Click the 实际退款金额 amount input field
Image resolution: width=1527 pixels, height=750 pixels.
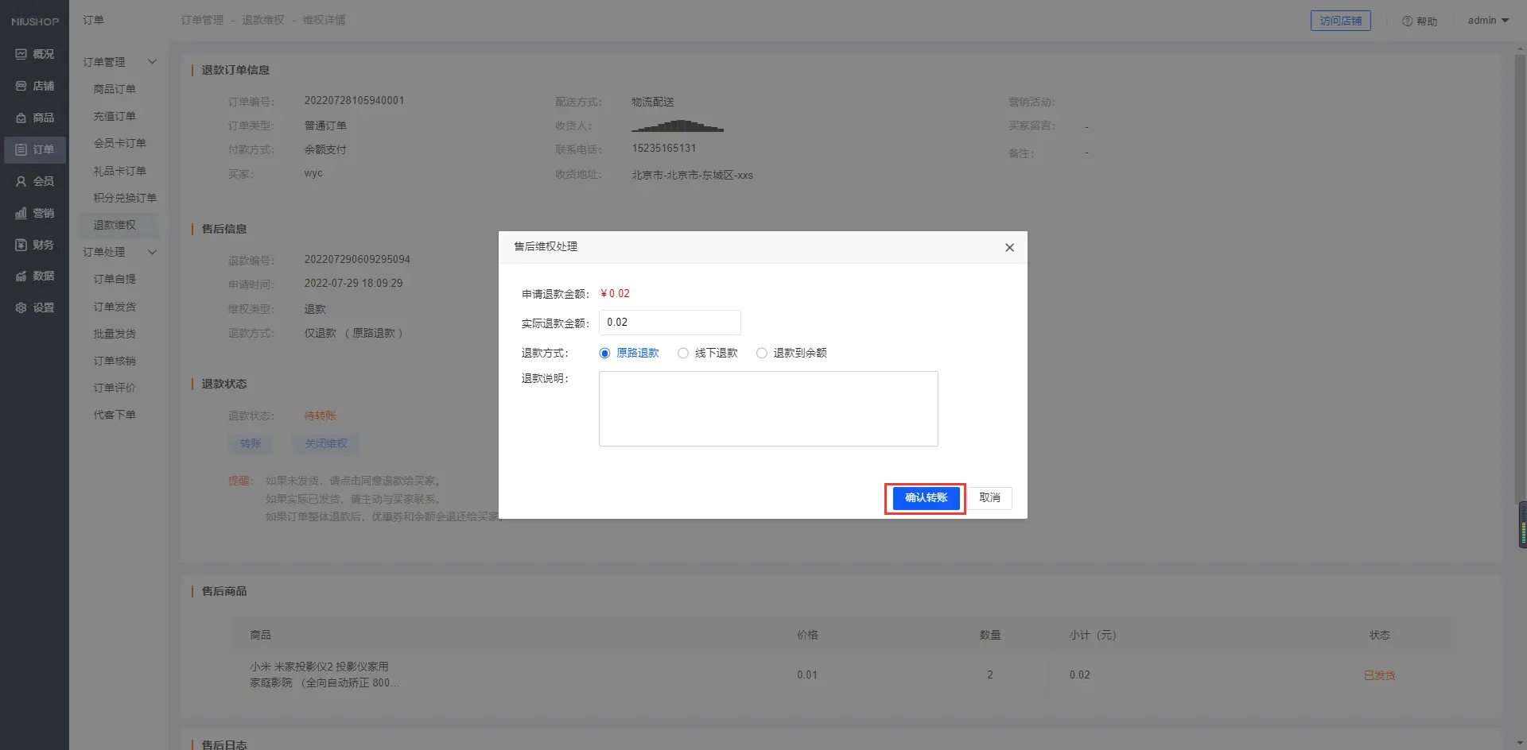click(669, 323)
